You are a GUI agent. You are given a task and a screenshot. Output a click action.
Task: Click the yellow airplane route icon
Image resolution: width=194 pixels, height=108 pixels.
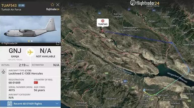(x=30, y=52)
